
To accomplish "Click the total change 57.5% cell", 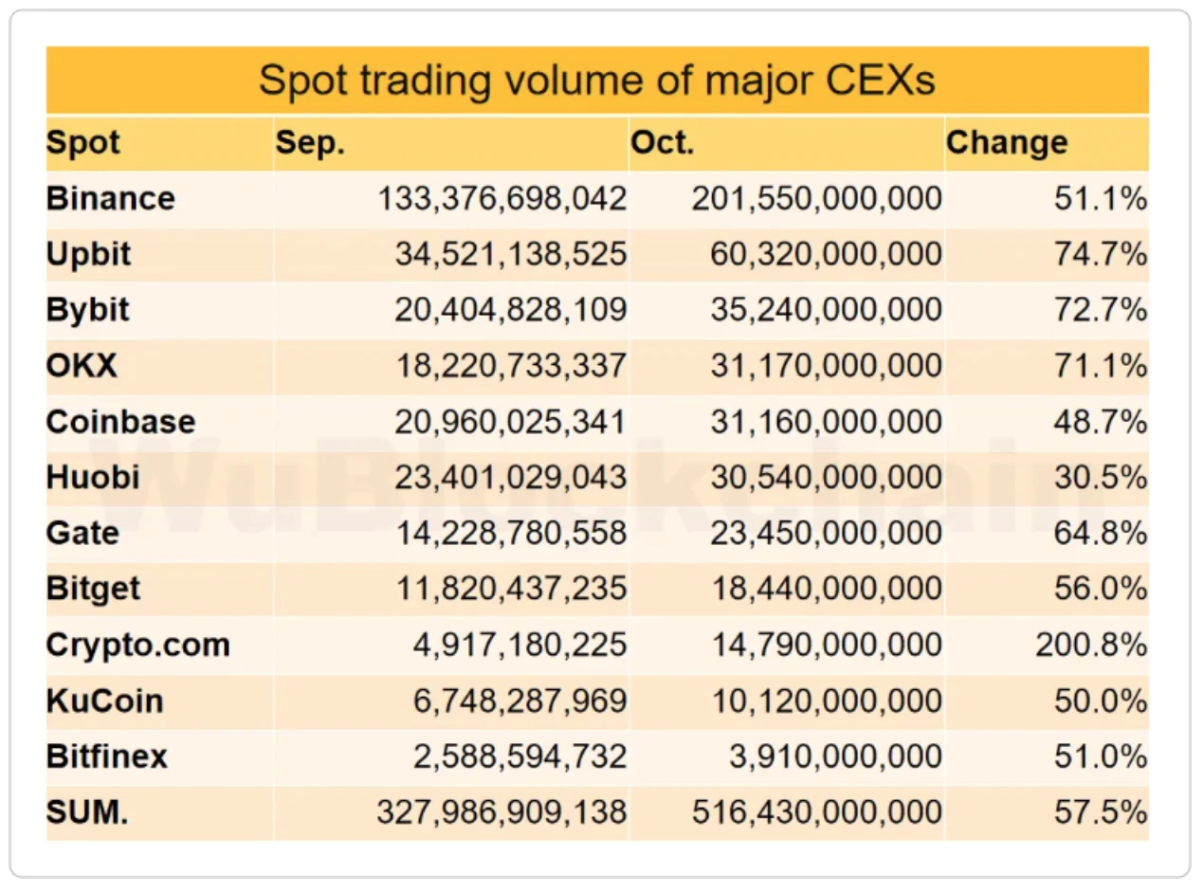I will click(x=1101, y=812).
